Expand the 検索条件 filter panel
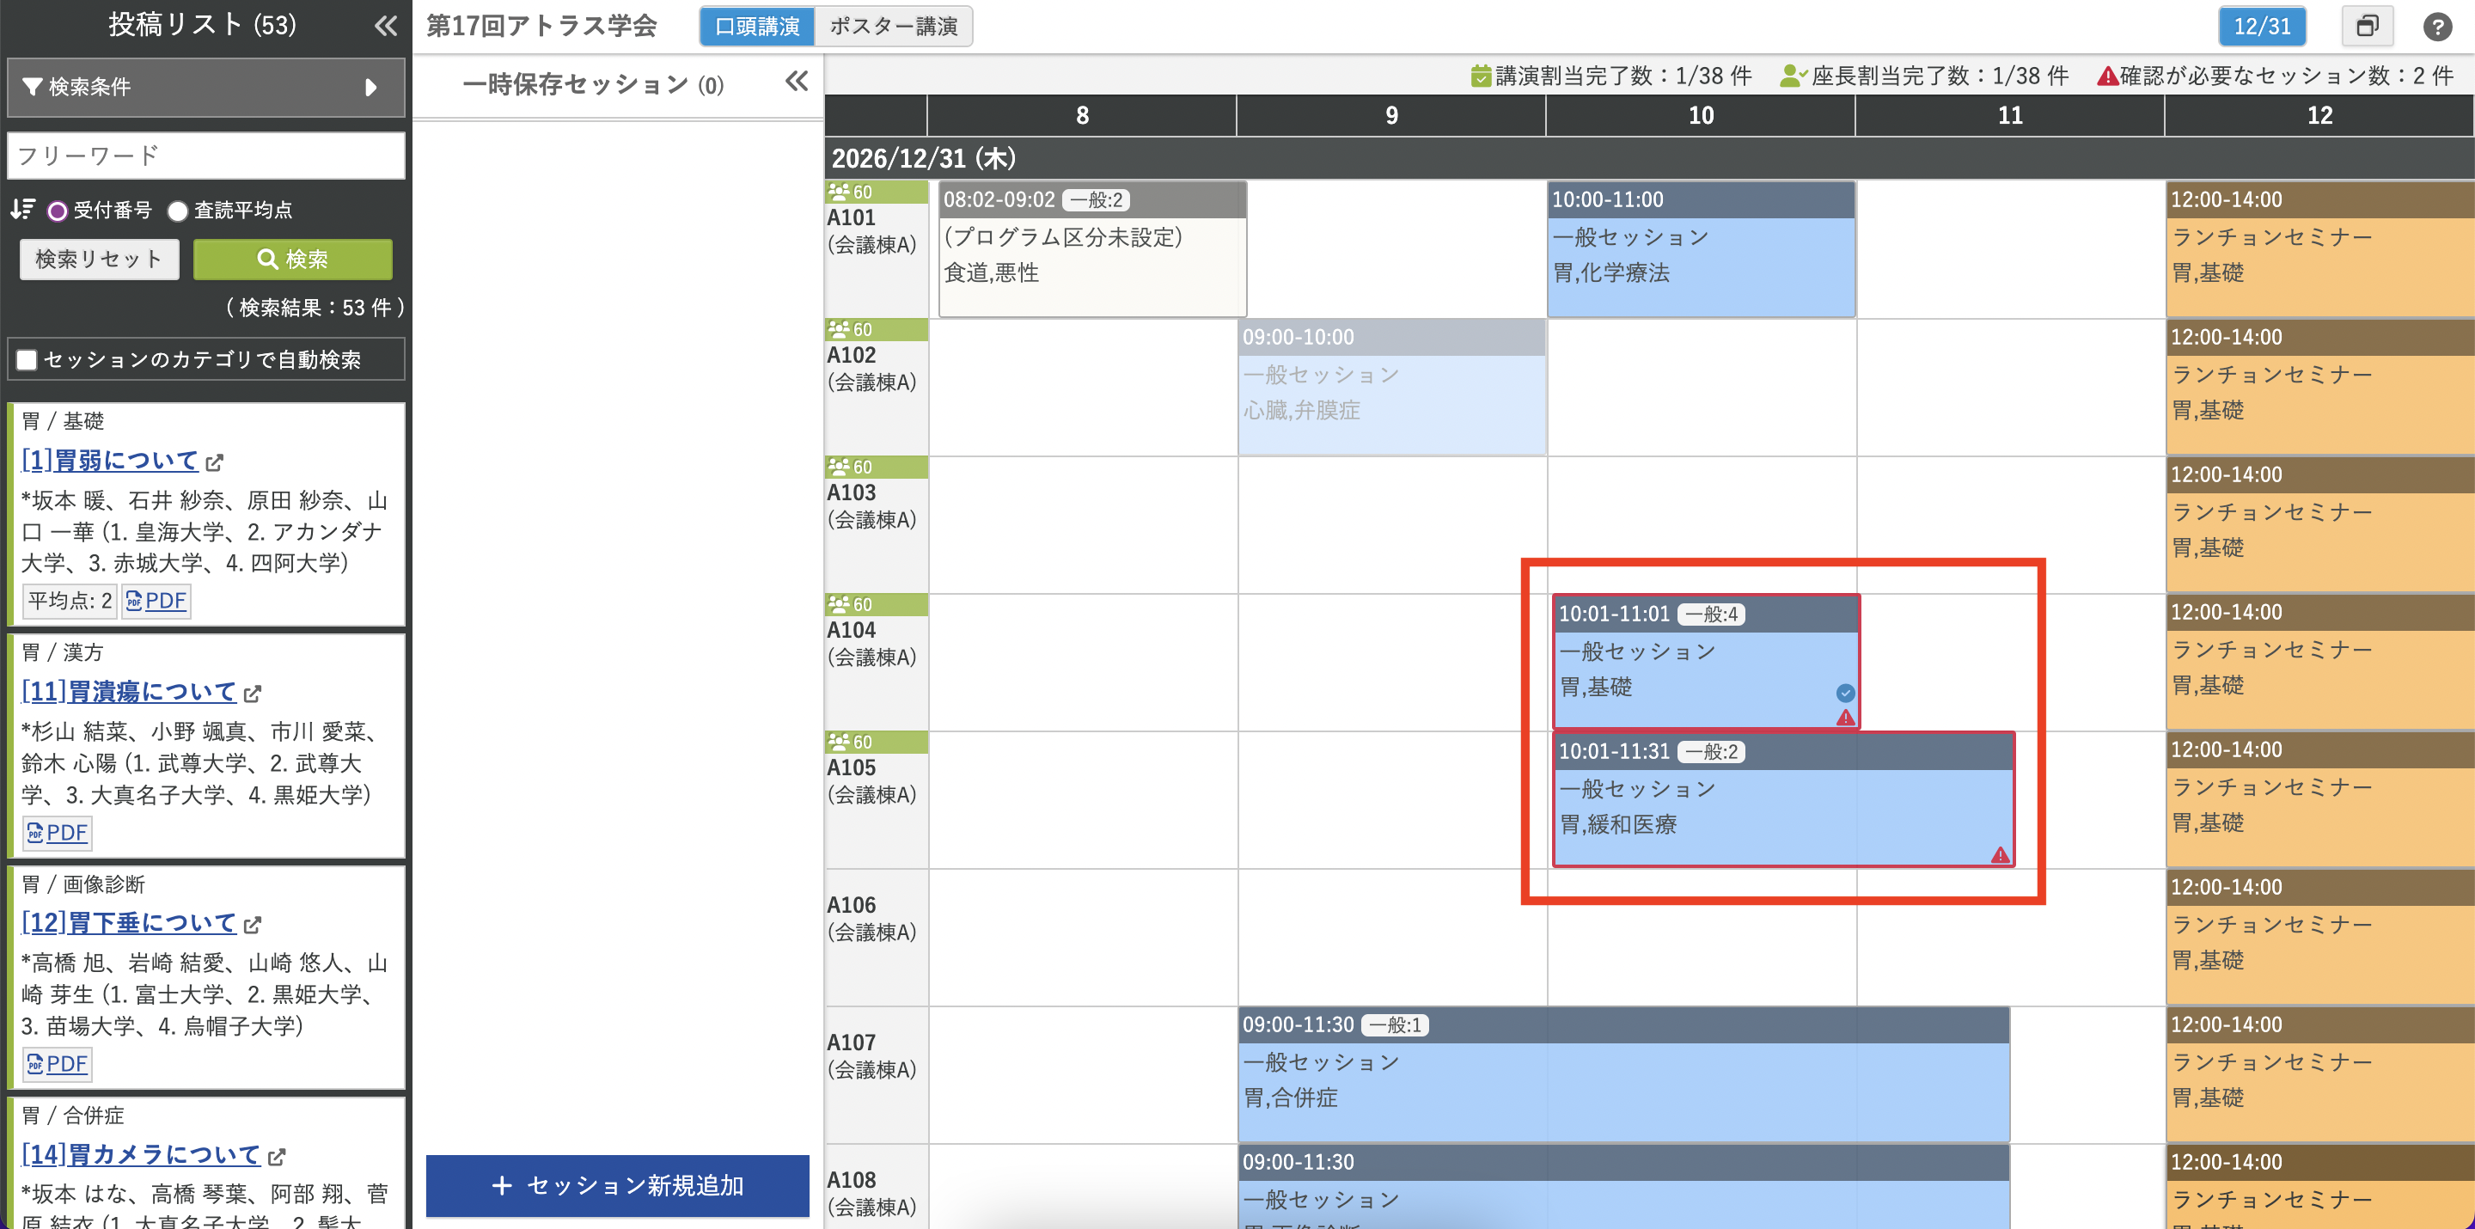Image resolution: width=2475 pixels, height=1229 pixels. [x=205, y=88]
